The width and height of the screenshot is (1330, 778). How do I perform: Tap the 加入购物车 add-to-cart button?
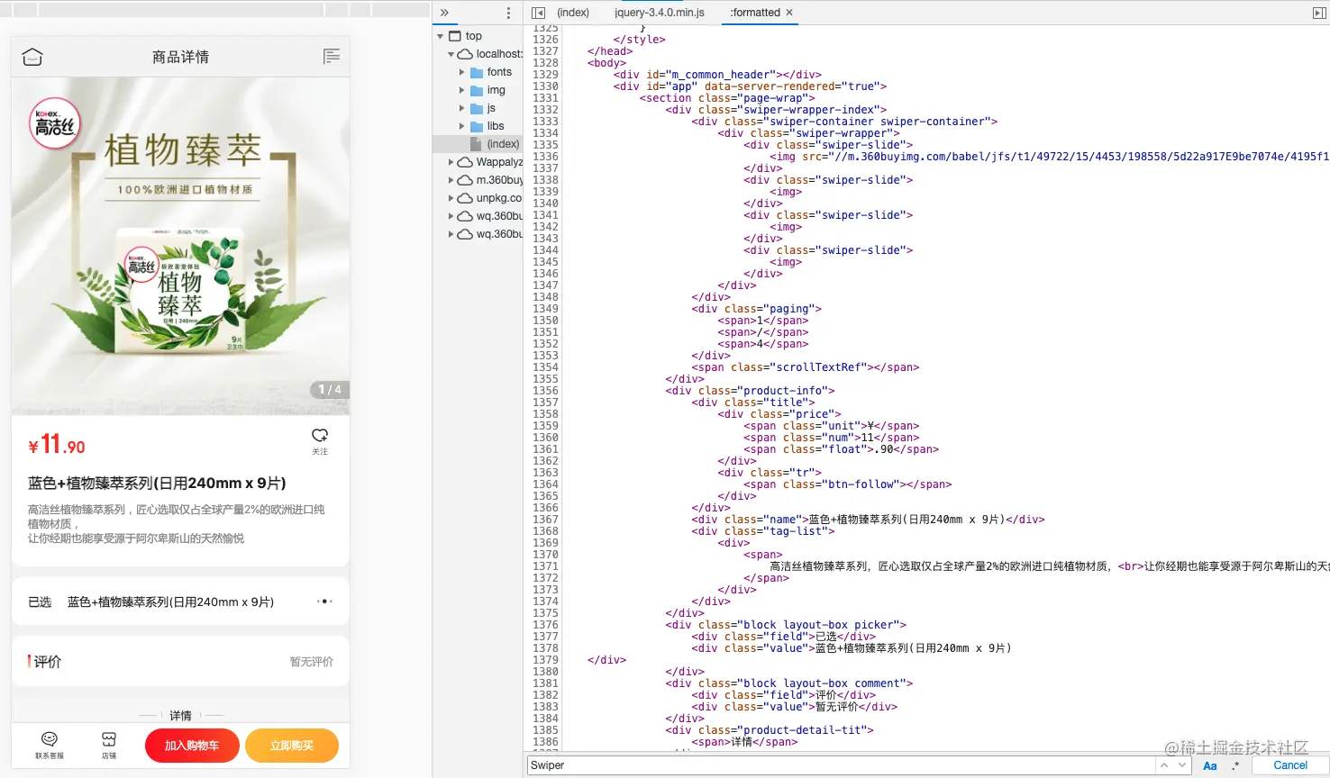tap(192, 746)
